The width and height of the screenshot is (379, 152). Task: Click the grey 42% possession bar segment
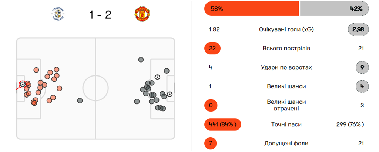tap(334, 9)
